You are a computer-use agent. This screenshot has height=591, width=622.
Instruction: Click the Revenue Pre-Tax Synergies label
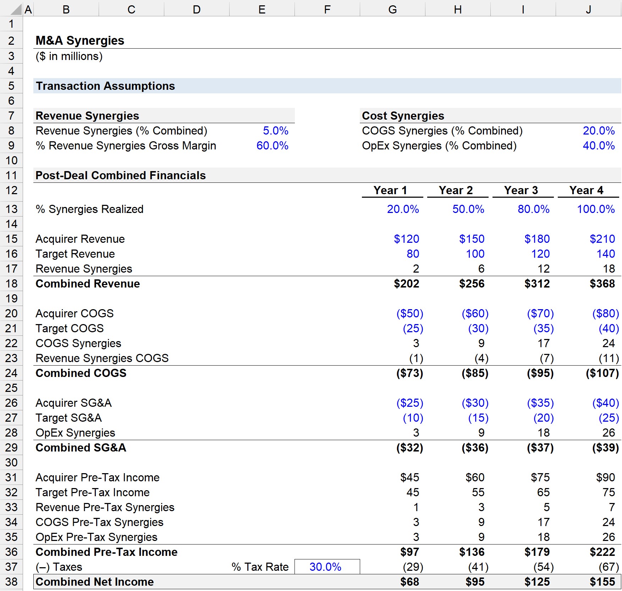tap(105, 507)
